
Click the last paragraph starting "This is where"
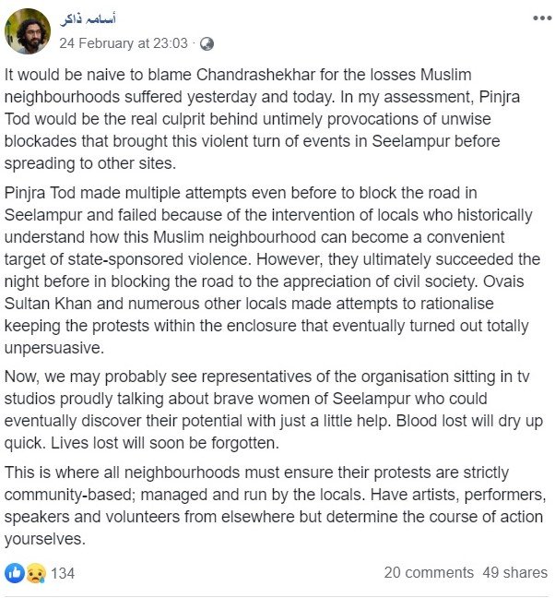click(x=275, y=505)
